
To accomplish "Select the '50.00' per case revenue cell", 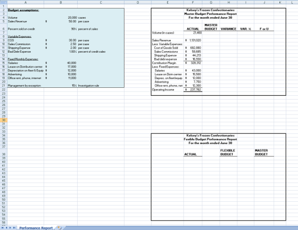I will pyautogui.click(x=72, y=21).
